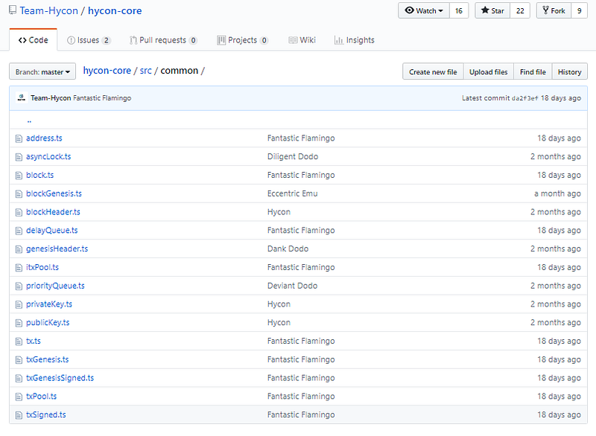Click Diligent Dodo commit message
596x436 pixels.
pyautogui.click(x=293, y=156)
